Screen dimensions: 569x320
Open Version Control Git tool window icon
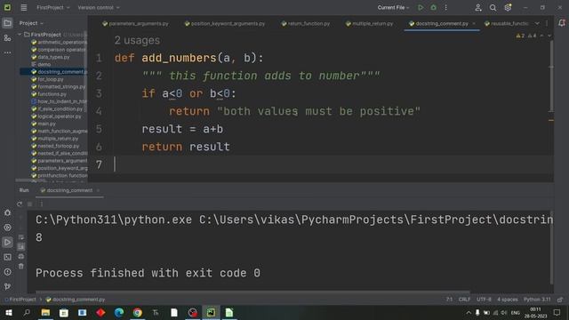[7, 286]
